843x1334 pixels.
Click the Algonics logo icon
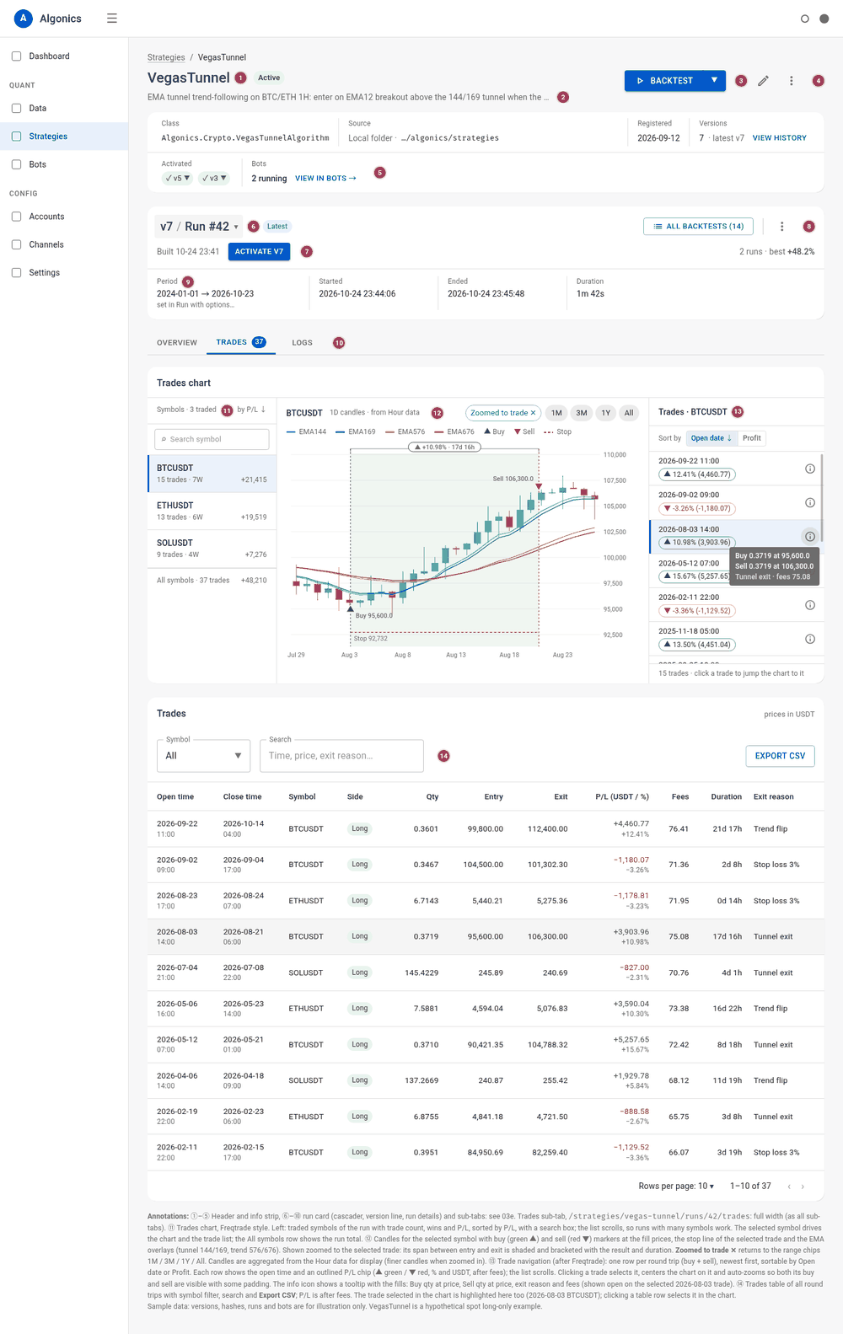24,19
